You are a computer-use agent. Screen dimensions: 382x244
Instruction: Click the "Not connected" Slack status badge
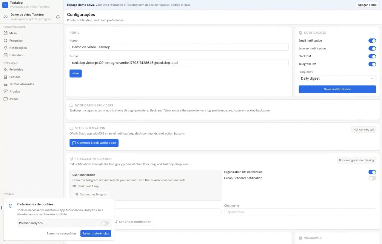[364, 129]
